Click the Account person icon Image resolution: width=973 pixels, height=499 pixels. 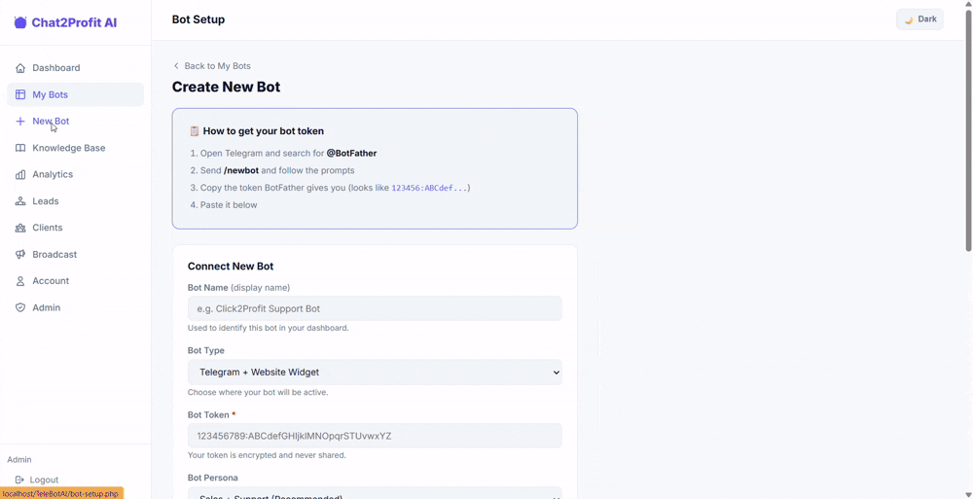[20, 281]
